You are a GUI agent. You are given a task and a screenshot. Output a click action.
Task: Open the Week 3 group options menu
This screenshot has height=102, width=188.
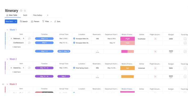3,84
